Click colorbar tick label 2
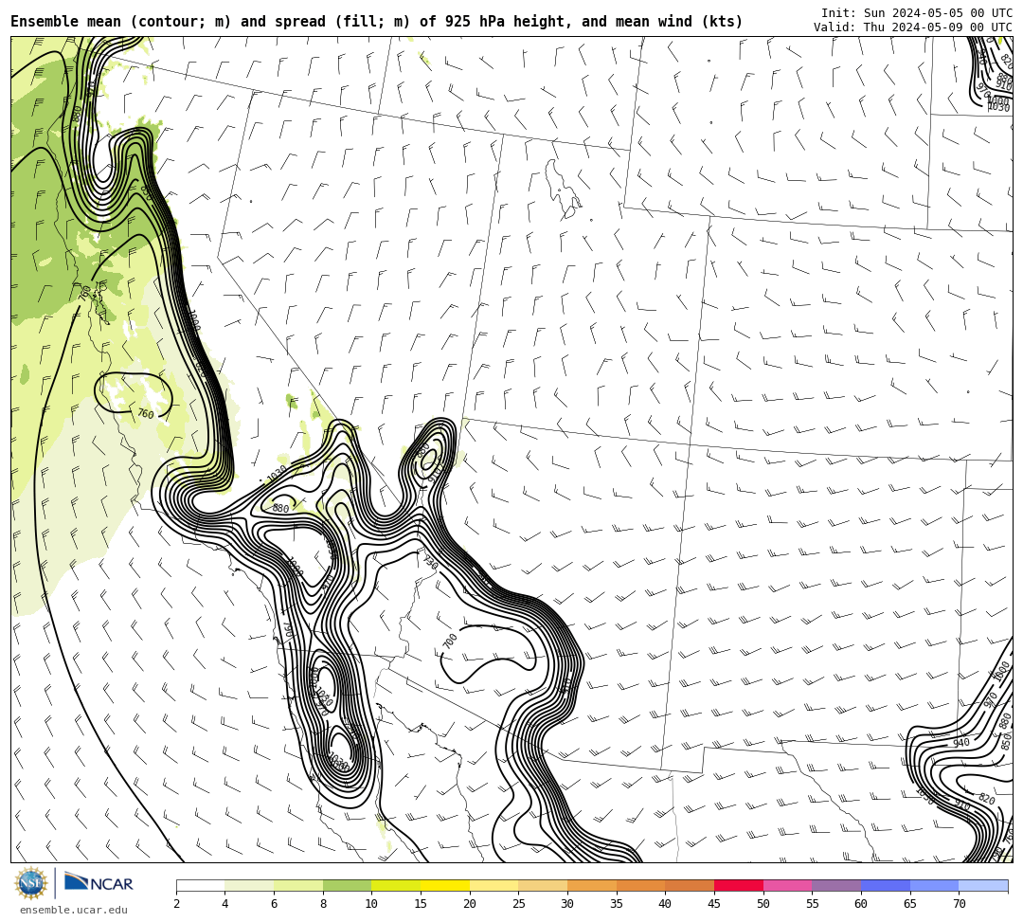This screenshot has width=1023, height=922. click(176, 904)
